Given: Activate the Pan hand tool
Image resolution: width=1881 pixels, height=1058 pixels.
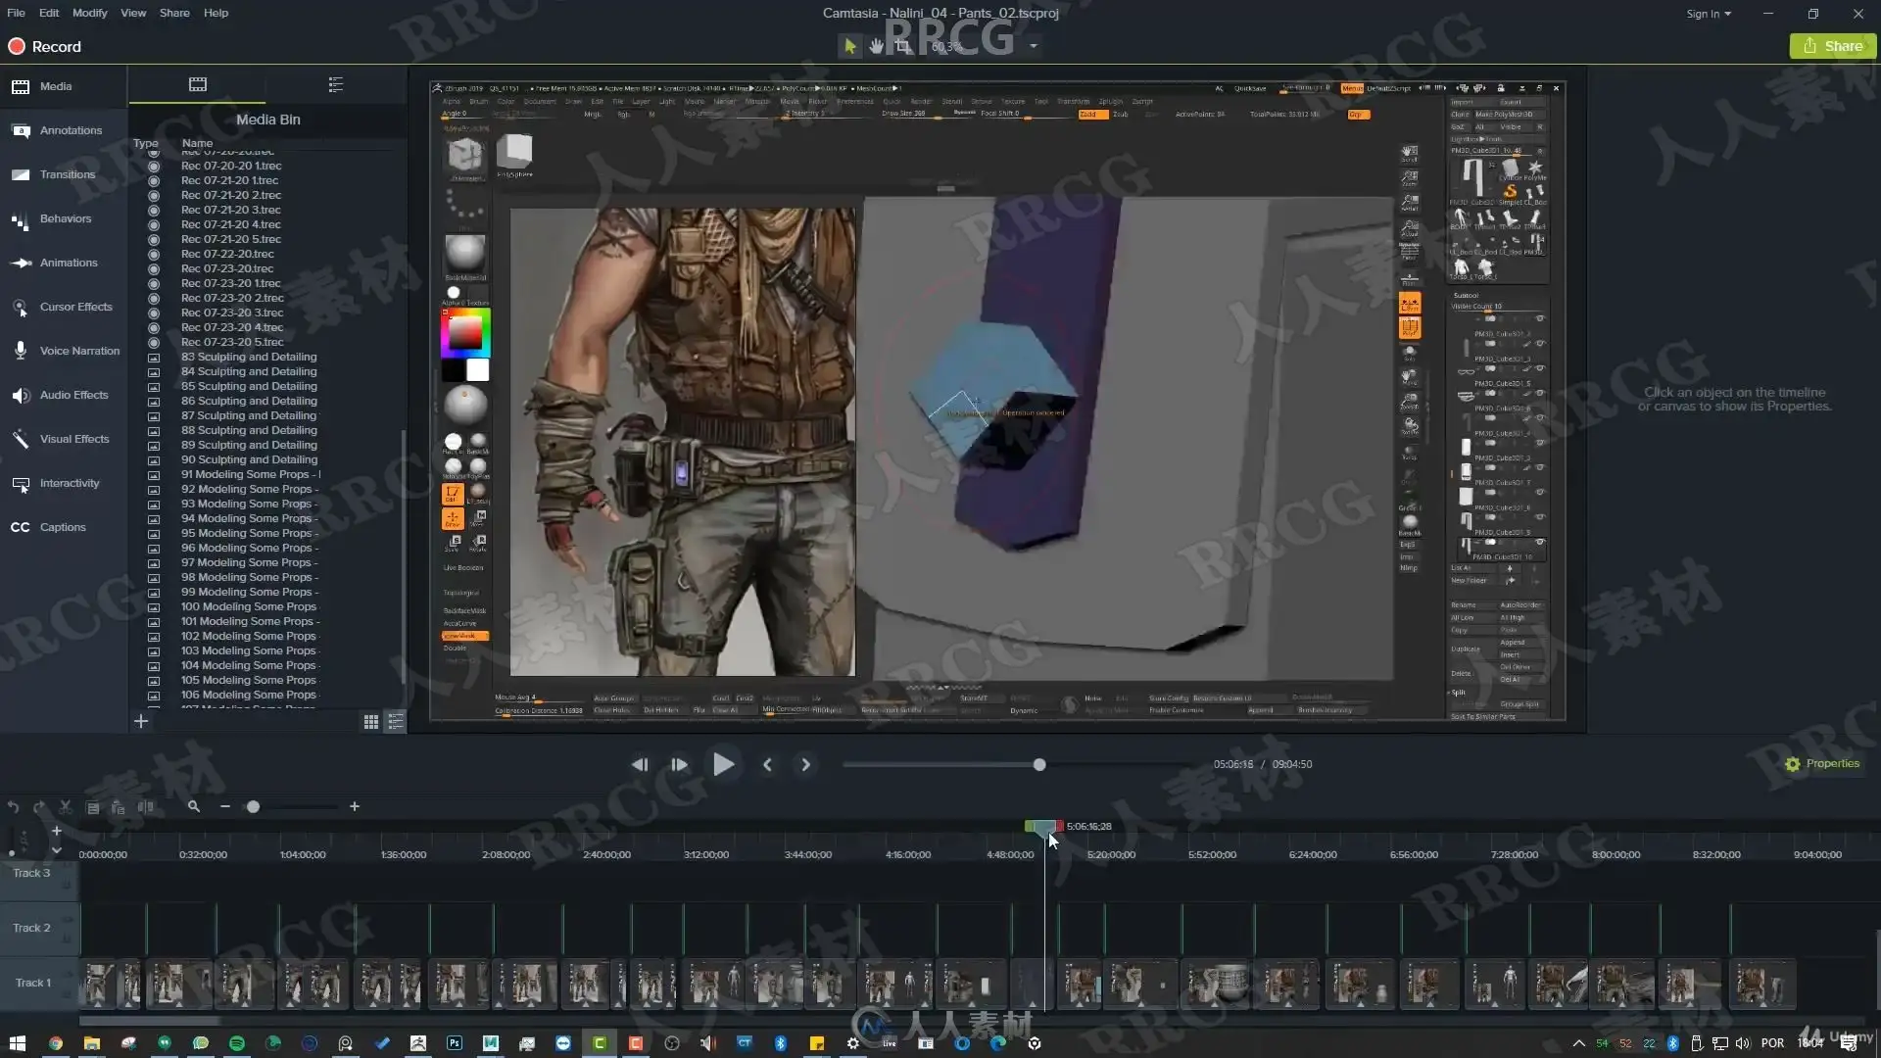Looking at the screenshot, I should (x=876, y=46).
